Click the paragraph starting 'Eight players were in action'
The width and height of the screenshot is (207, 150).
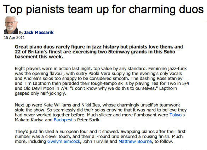pos(102,81)
